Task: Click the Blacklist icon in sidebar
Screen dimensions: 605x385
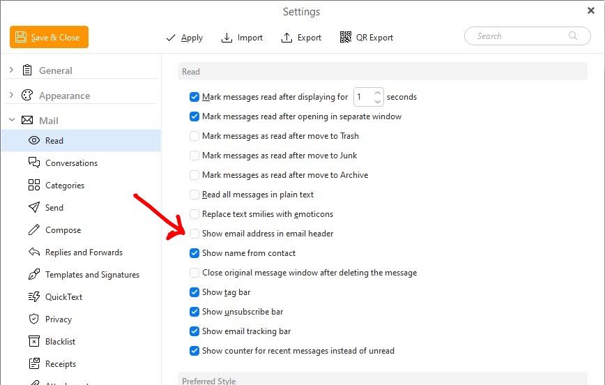Action: [34, 341]
